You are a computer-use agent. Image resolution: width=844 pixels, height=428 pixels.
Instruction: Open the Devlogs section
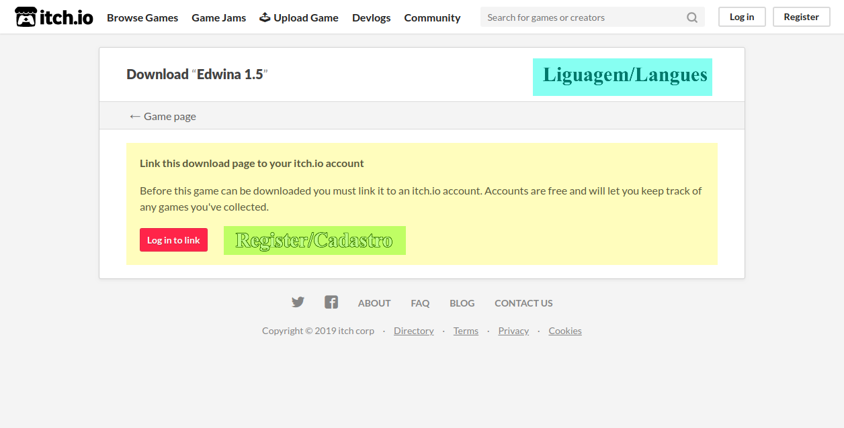[372, 17]
